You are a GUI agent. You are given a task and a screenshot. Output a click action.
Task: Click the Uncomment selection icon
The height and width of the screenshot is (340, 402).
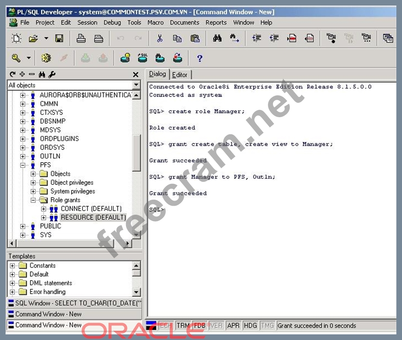309,38
